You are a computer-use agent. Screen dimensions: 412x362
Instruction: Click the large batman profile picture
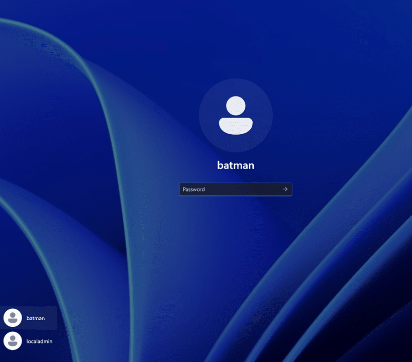point(236,115)
